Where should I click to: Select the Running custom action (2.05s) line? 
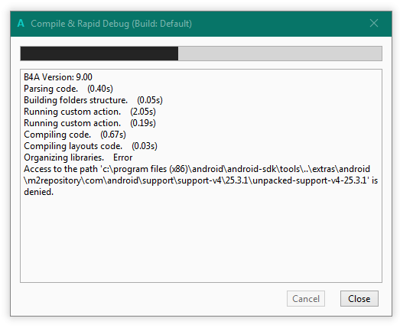89,112
